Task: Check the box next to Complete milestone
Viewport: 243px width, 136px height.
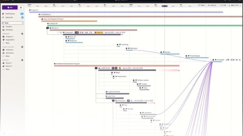Action: (211, 60)
